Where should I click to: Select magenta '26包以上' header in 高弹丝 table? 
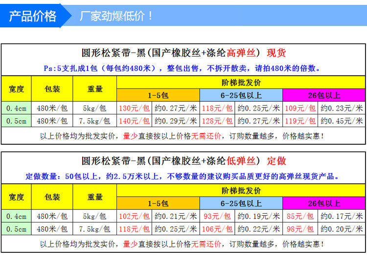[x=324, y=95]
